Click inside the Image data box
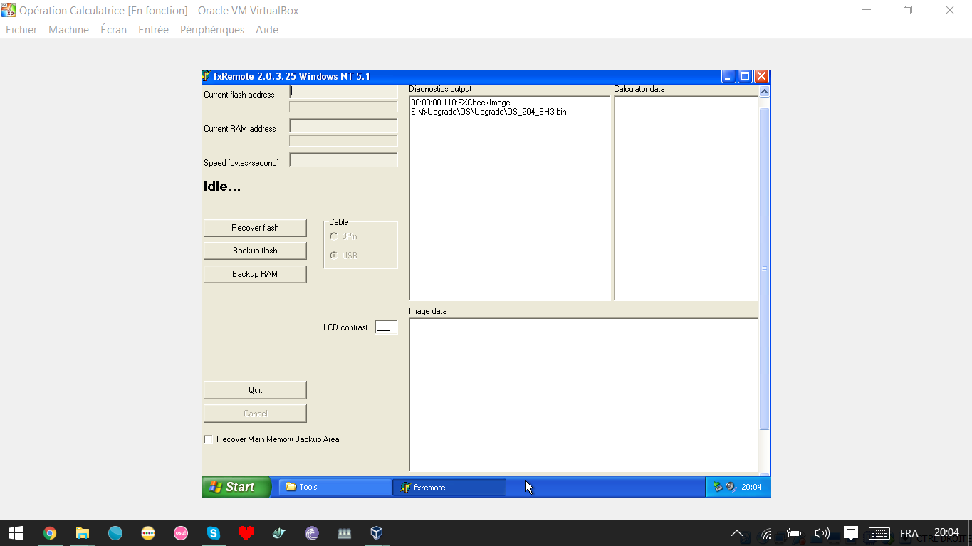The image size is (972, 546). point(584,395)
